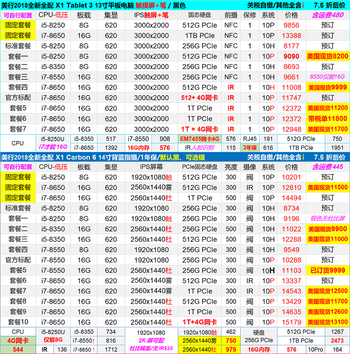Click the red 16G内存 cell in Tablet table

138,147
